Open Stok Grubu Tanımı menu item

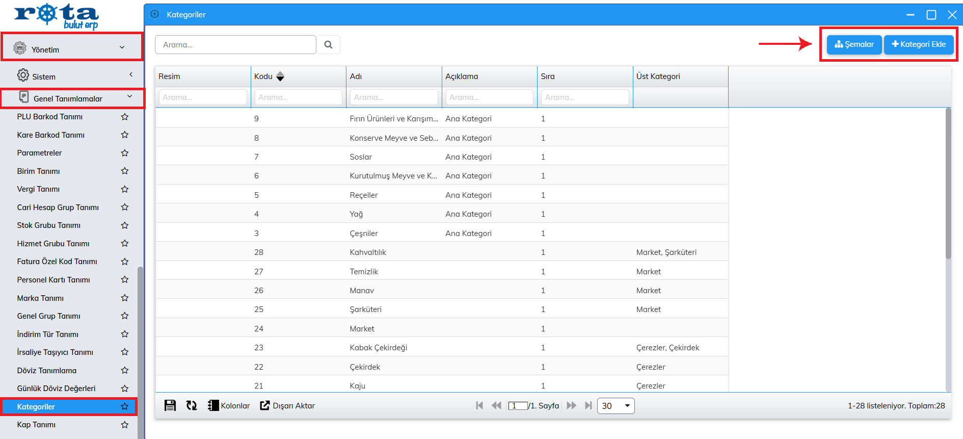pyautogui.click(x=49, y=225)
